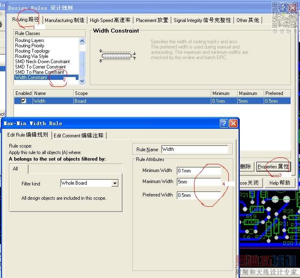Select SMD Neck-Down Constraint
Image resolution: width=300 pixels, height=278 pixels.
point(42,62)
